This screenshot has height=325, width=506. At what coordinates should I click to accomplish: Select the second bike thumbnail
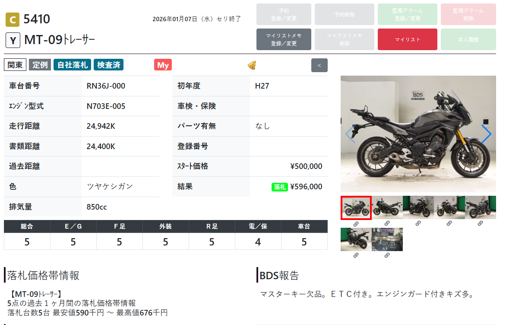coord(387,207)
